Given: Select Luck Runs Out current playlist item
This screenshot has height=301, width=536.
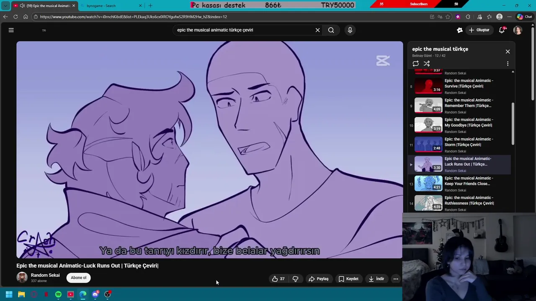Looking at the screenshot, I should [459, 164].
